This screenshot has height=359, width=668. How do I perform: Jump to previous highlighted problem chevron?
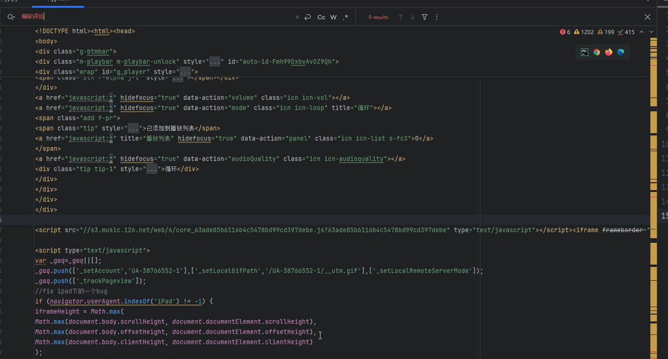642,32
